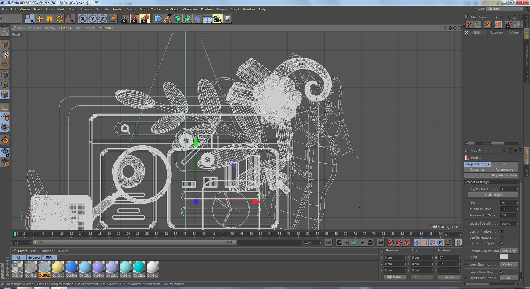Select the Move tool in the top toolbar

click(39, 19)
